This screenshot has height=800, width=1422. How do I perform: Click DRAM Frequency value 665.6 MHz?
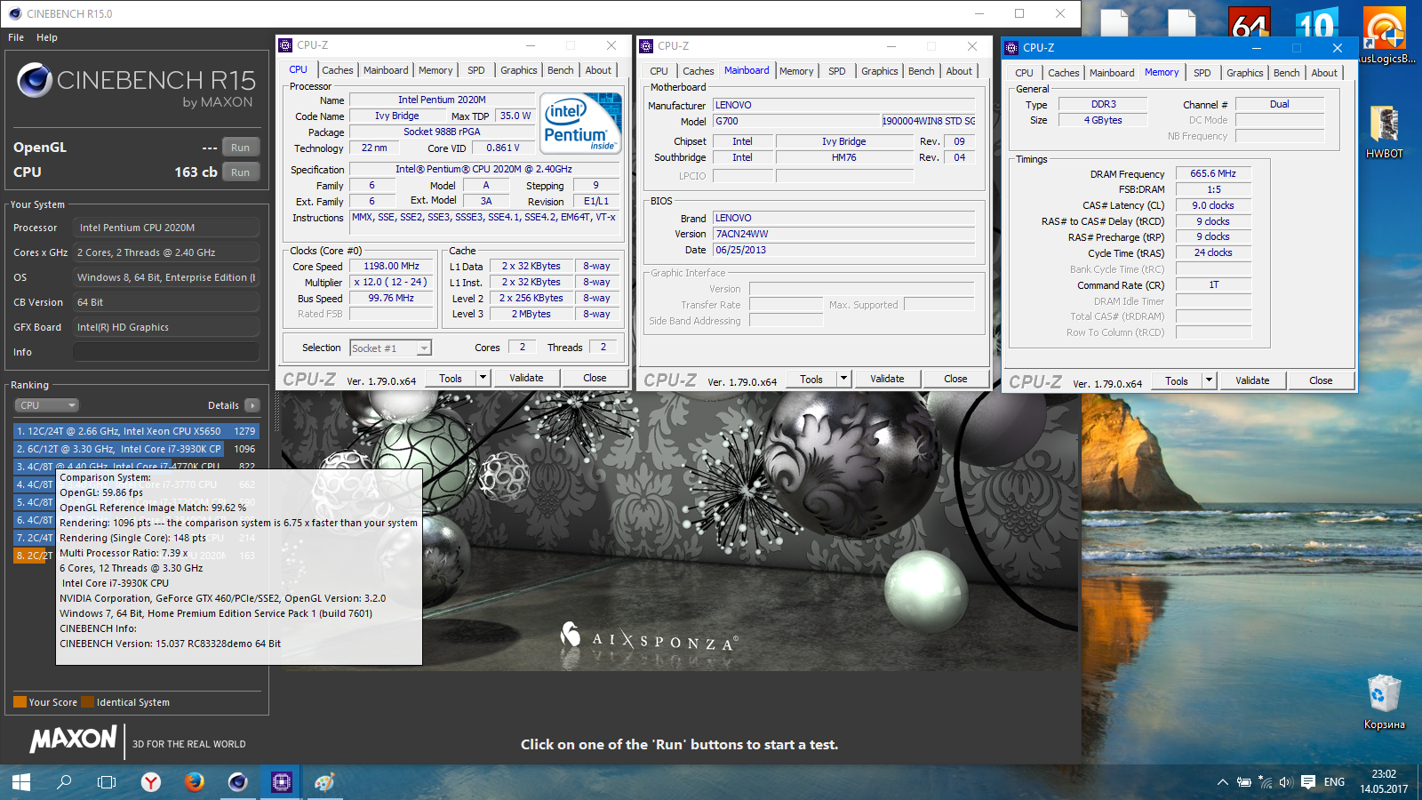click(x=1213, y=174)
